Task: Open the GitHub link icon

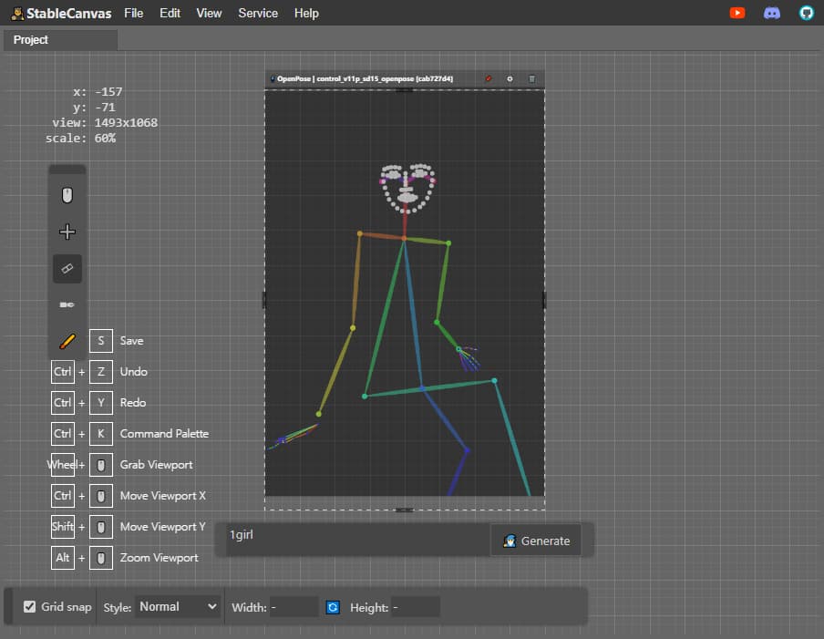Action: point(806,13)
